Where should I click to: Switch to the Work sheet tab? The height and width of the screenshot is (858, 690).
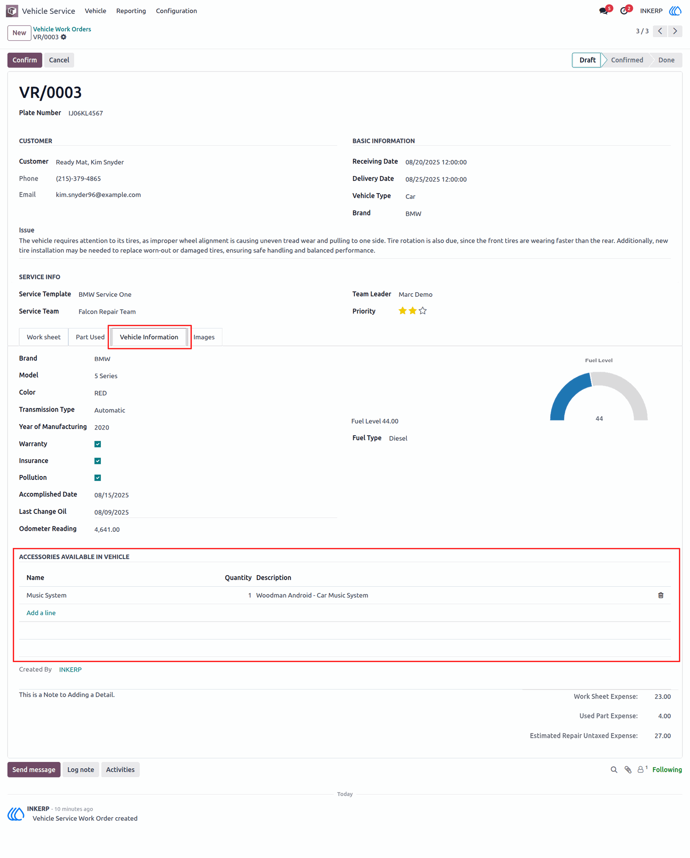tap(44, 337)
